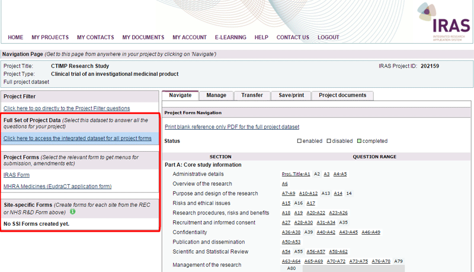The width and height of the screenshot is (474, 272).
Task: Click the Project Filter questions link
Action: (67, 108)
